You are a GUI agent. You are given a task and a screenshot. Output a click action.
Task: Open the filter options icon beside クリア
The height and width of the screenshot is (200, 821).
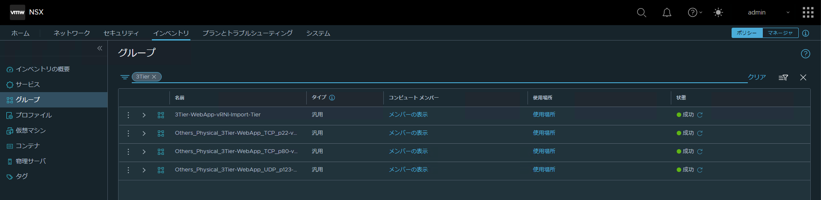tap(783, 77)
